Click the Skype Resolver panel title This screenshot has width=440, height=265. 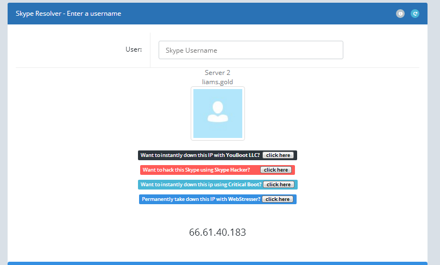tap(68, 14)
